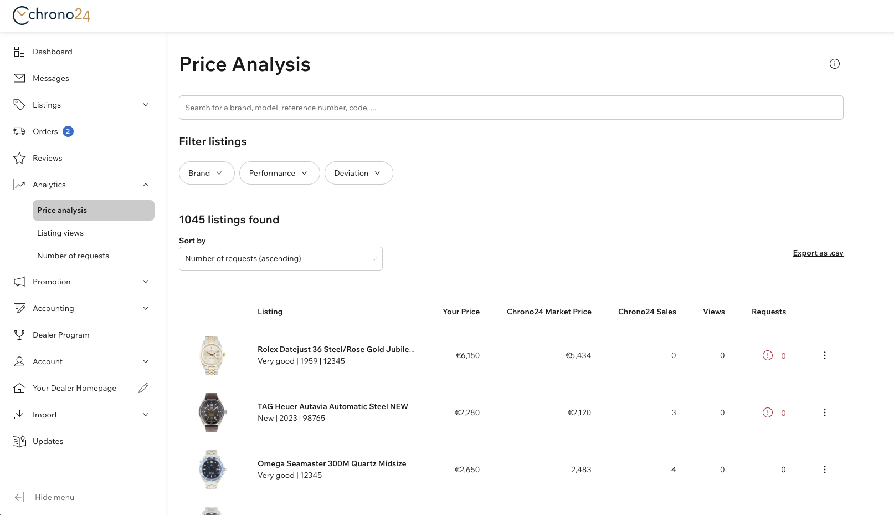Open Omega Seamaster 300M Quartz listing title
894x515 pixels.
point(332,463)
